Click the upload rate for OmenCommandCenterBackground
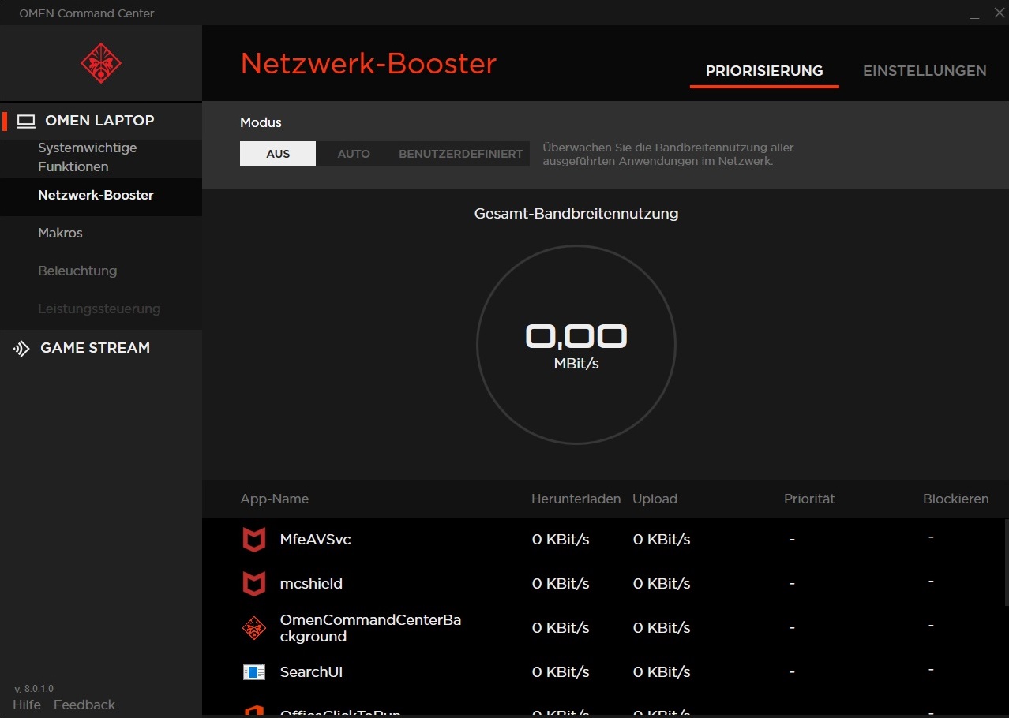Image resolution: width=1009 pixels, height=718 pixels. point(662,628)
